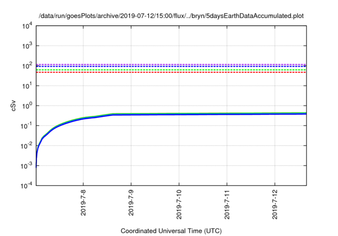
Task: Click the 10^4 y-axis label
Action: click(27, 26)
